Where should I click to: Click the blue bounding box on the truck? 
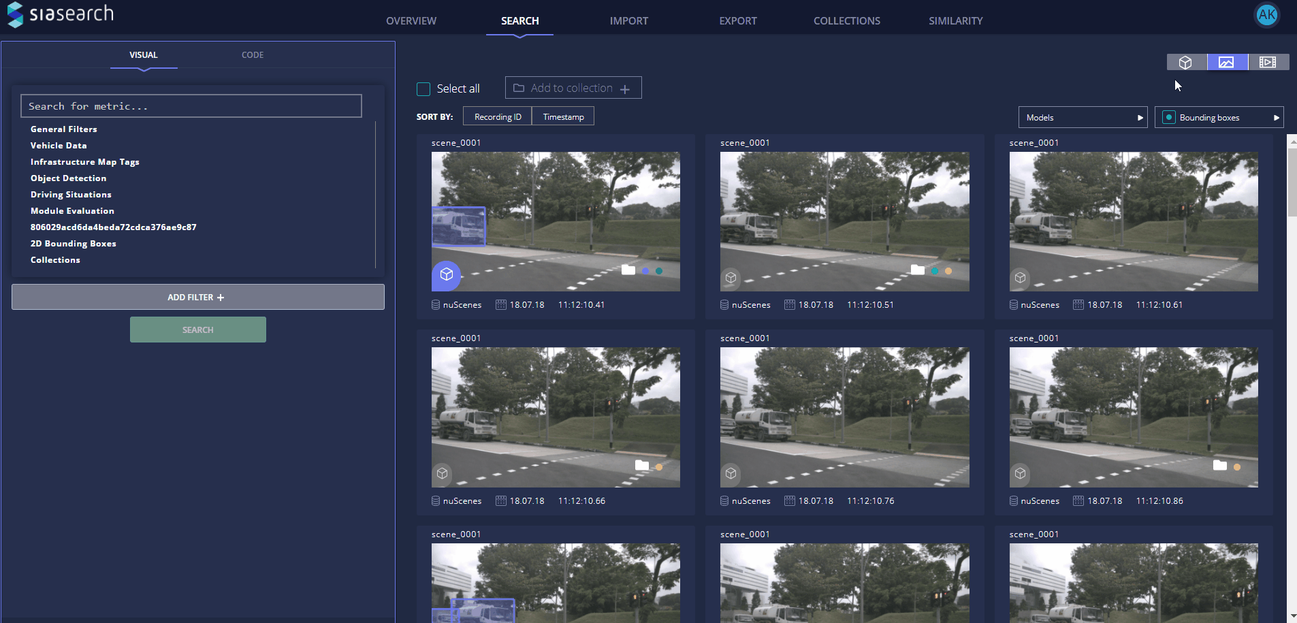click(x=459, y=226)
